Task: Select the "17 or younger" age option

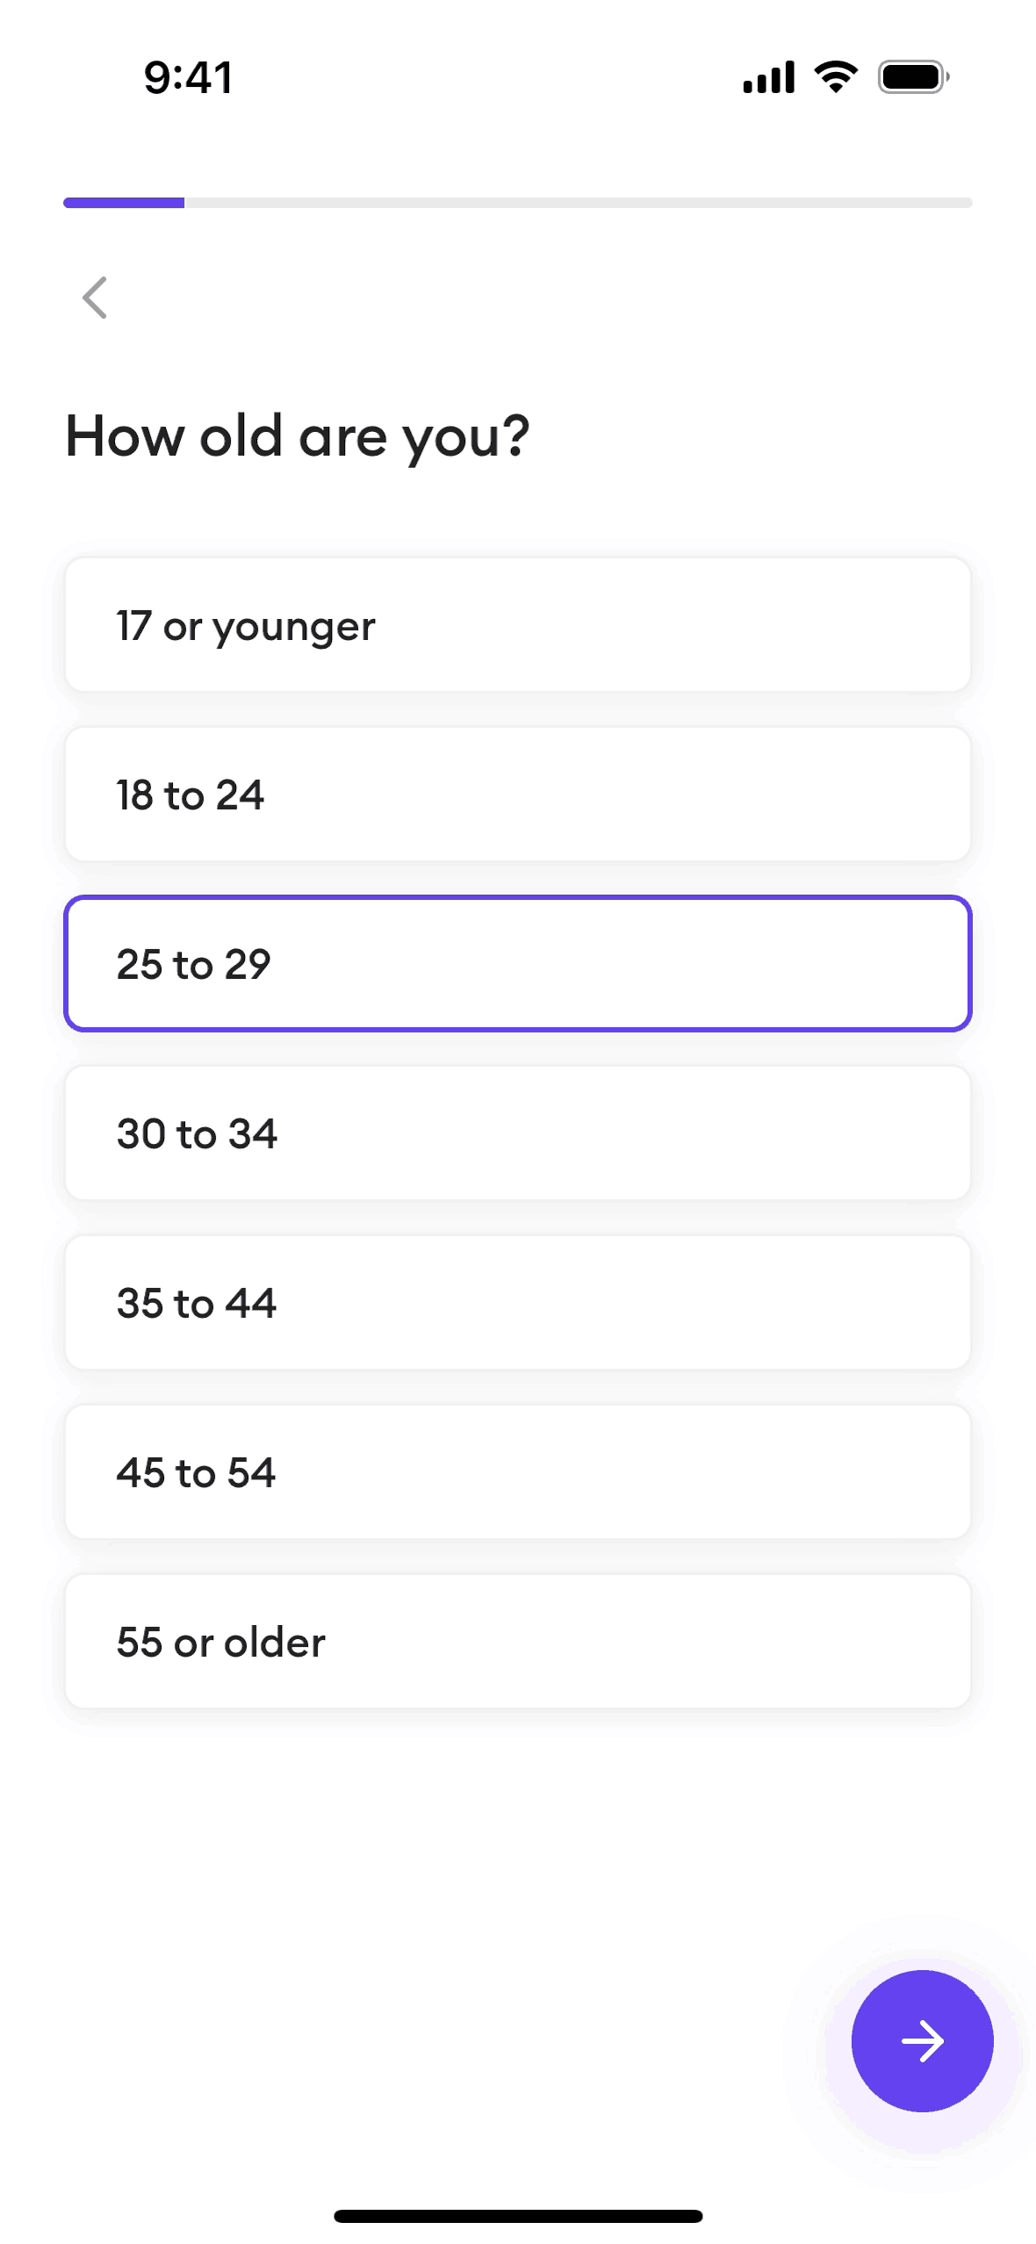Action: (518, 625)
